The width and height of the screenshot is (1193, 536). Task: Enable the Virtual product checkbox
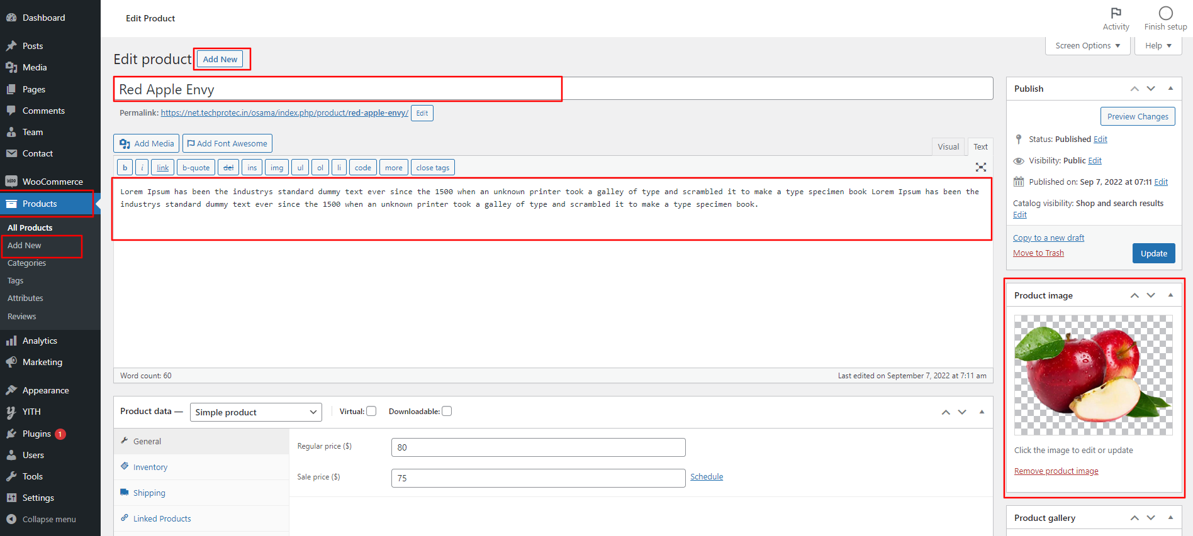371,411
